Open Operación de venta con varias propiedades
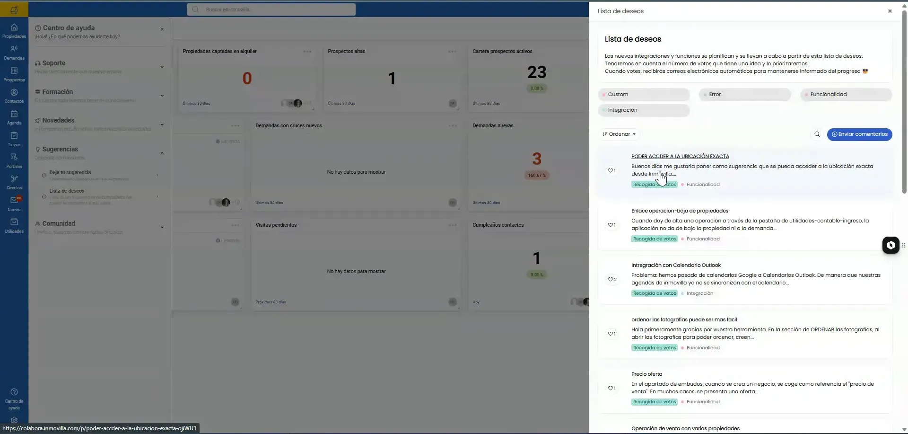Image resolution: width=908 pixels, height=434 pixels. 685,429
